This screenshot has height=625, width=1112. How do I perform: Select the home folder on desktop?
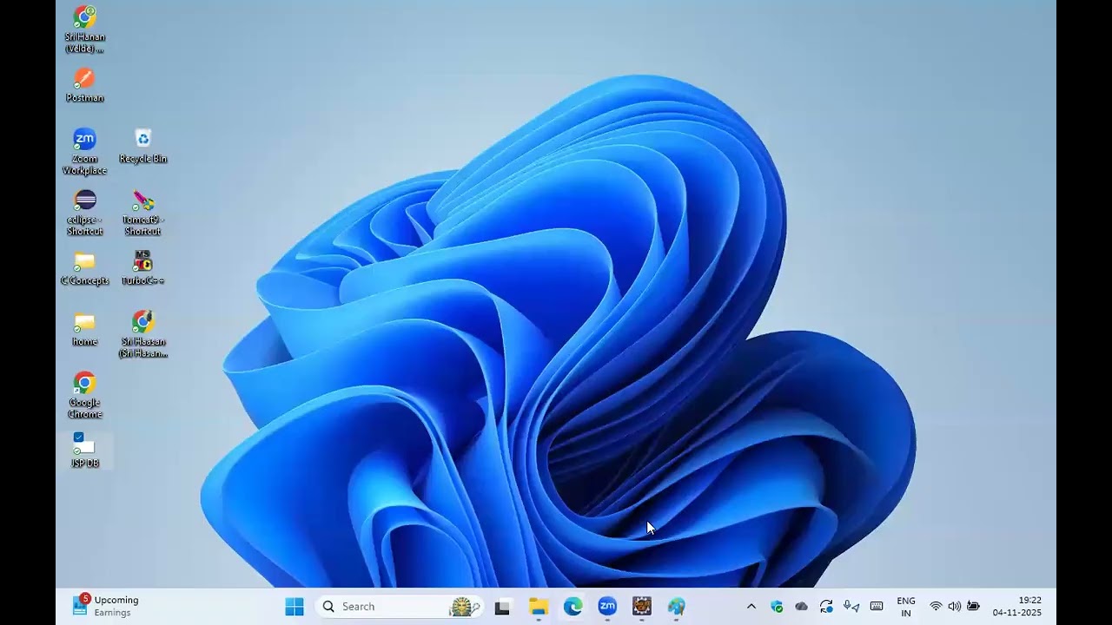coord(84,329)
